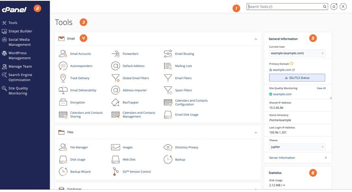Select the Autoresponders icon
The height and width of the screenshot is (192, 352).
[x=63, y=66]
